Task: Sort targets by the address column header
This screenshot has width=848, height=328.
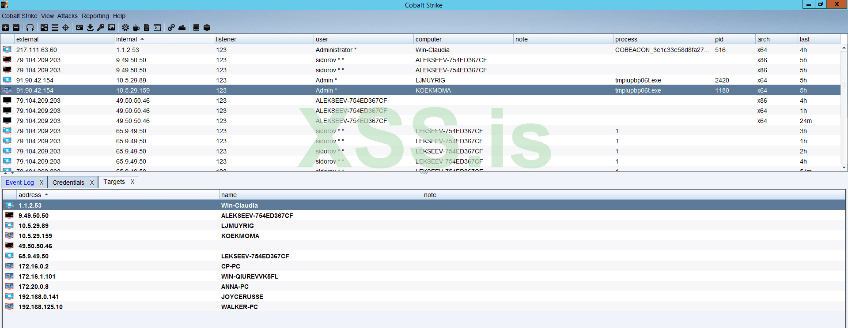Action: [118, 195]
